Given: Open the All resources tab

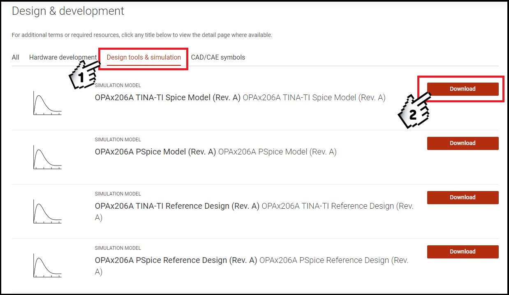Looking at the screenshot, I should click(x=16, y=57).
